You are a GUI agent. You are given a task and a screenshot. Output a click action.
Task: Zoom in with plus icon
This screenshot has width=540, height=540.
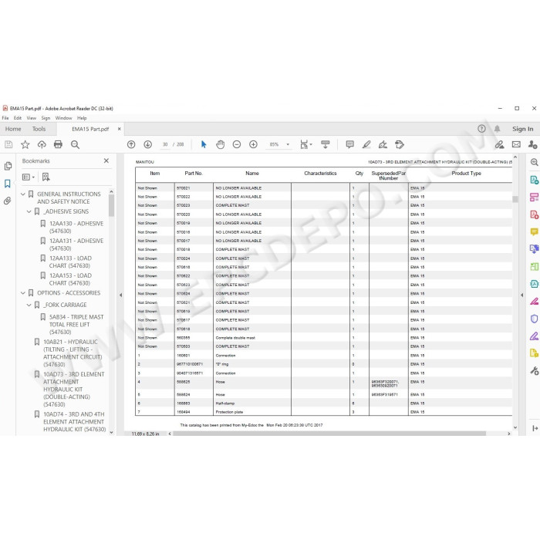point(253,145)
